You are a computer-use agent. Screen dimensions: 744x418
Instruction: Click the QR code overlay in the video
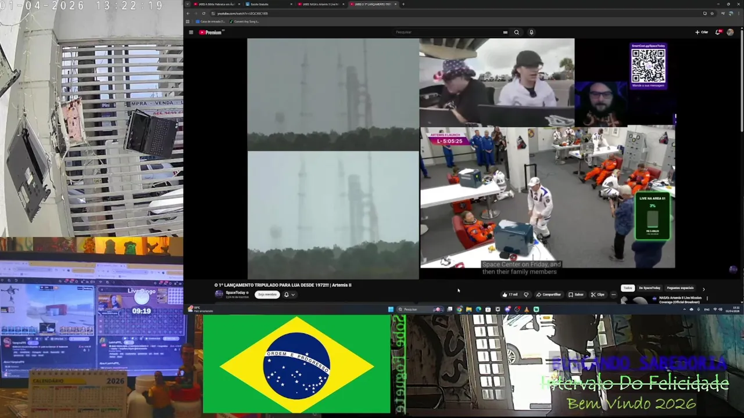tap(648, 66)
